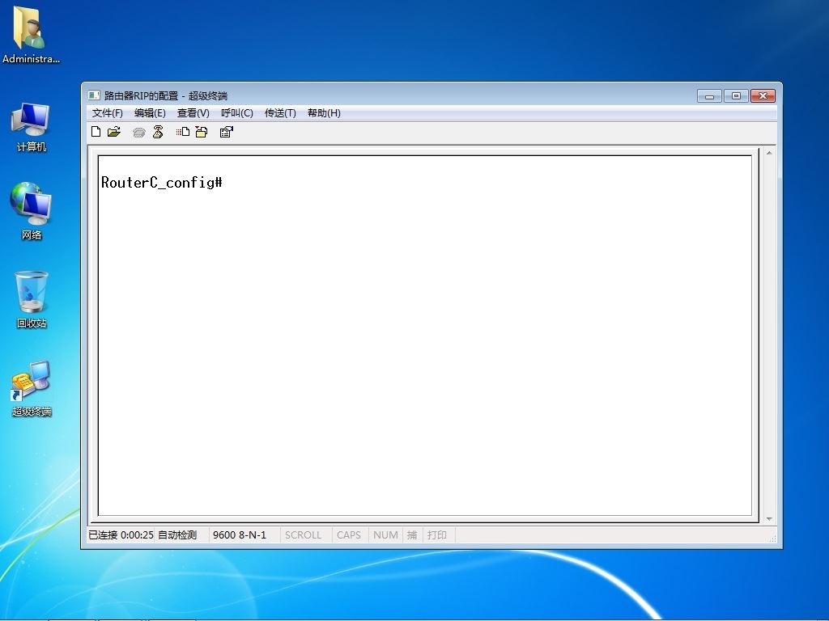Click the Properties toolbar icon
This screenshot has width=829, height=621.
pos(227,132)
